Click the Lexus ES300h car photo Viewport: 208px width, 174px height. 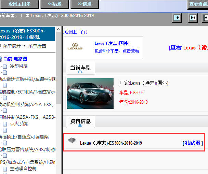(90, 93)
